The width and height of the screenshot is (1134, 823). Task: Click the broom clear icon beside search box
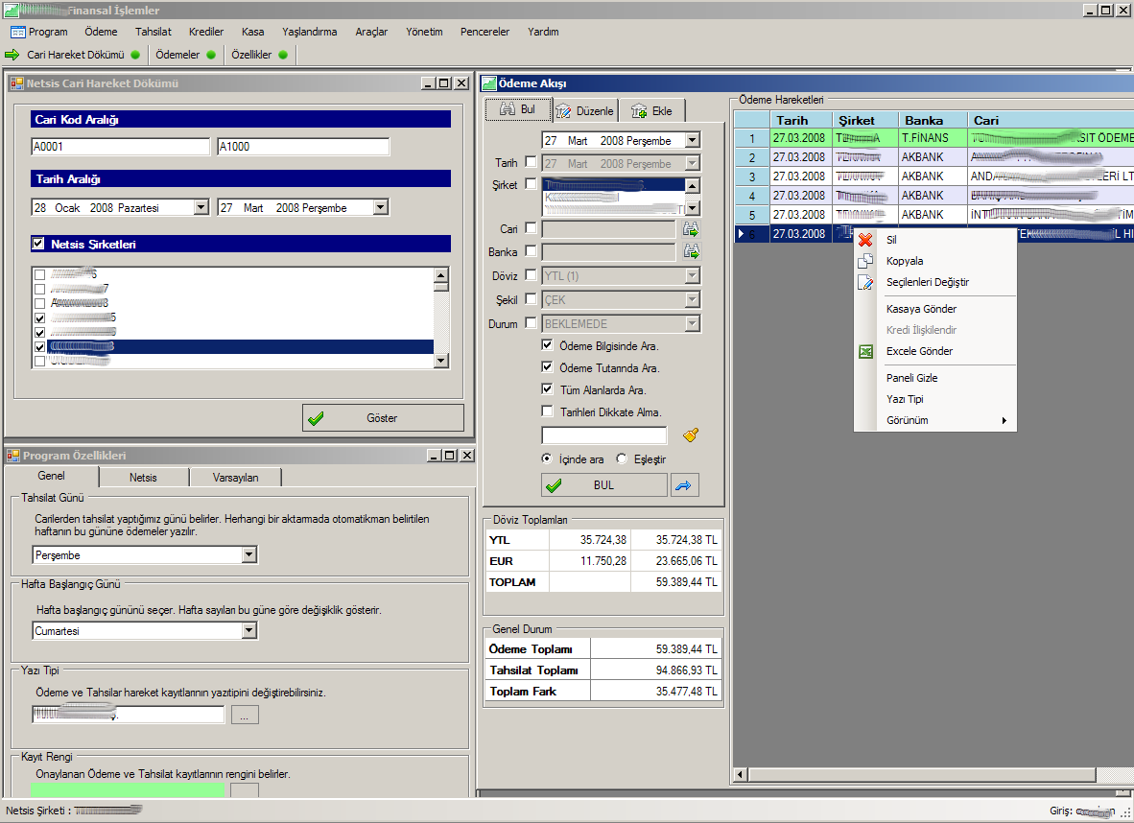pyautogui.click(x=690, y=435)
